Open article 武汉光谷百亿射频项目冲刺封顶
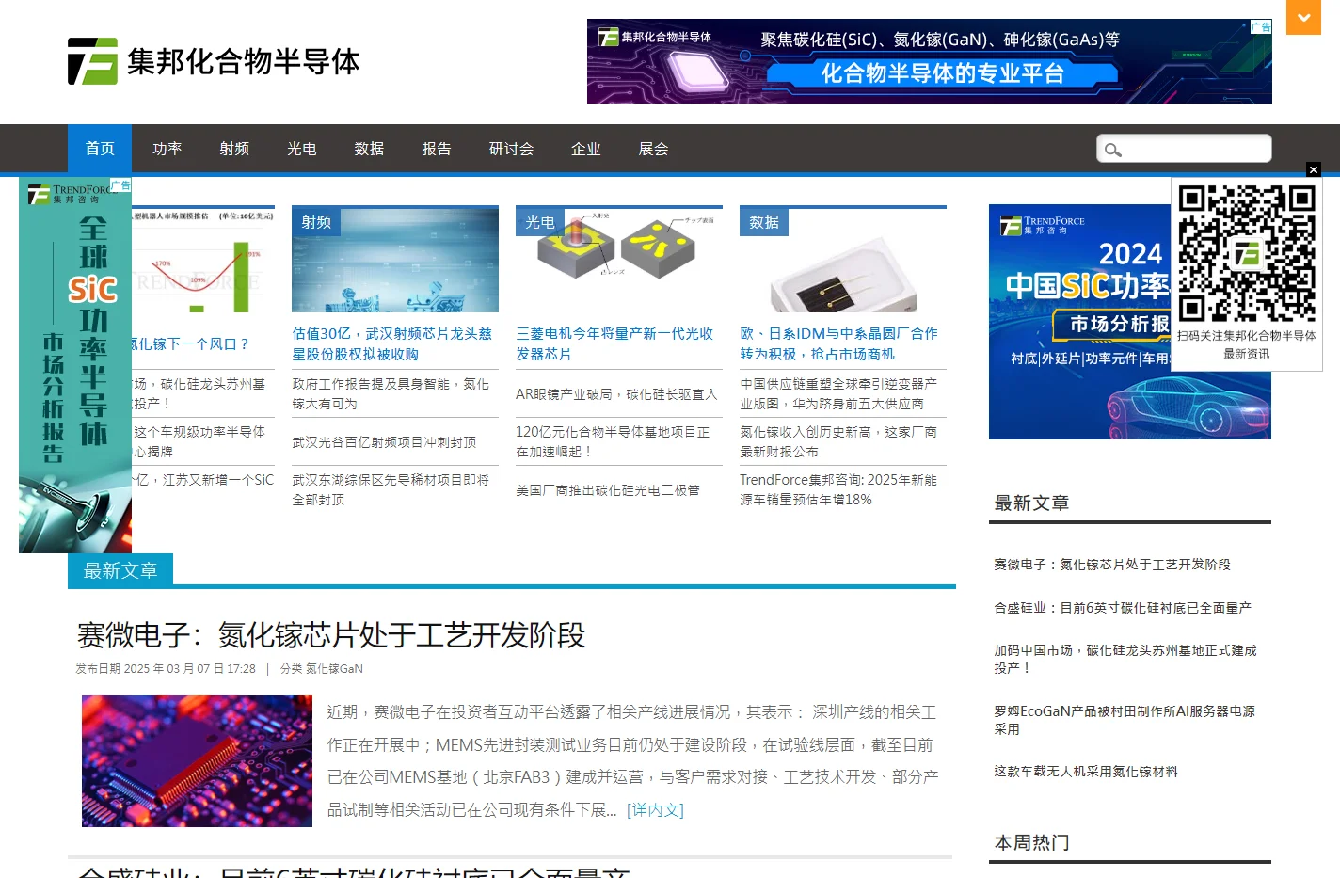Image resolution: width=1340 pixels, height=878 pixels. (x=384, y=442)
